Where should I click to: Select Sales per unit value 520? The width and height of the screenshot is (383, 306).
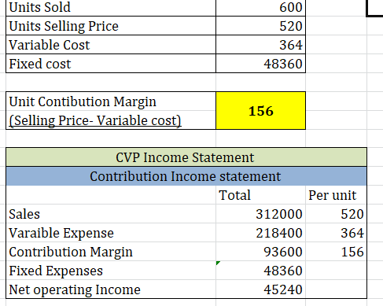(352, 214)
